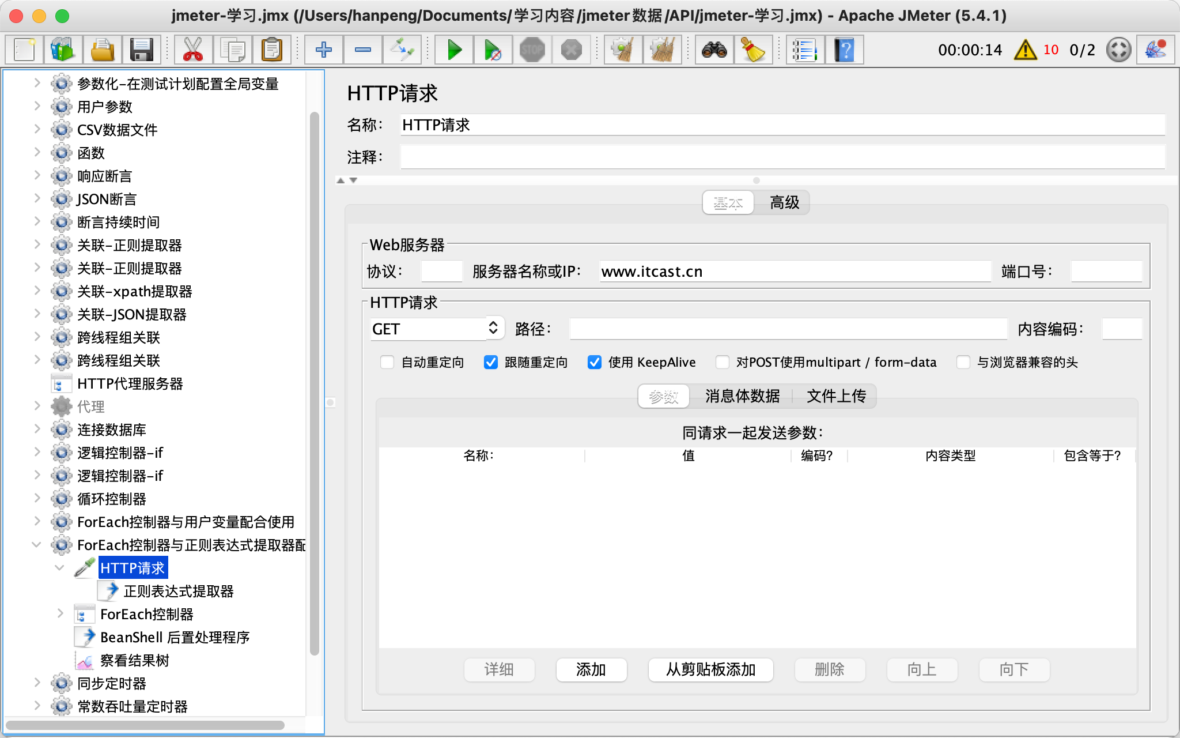Click the 添加 button
The height and width of the screenshot is (738, 1180).
591,669
